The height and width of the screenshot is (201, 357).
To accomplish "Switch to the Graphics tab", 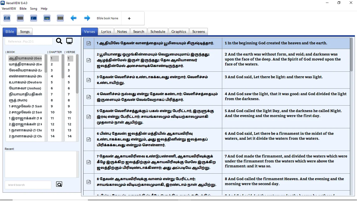I will [178, 31].
